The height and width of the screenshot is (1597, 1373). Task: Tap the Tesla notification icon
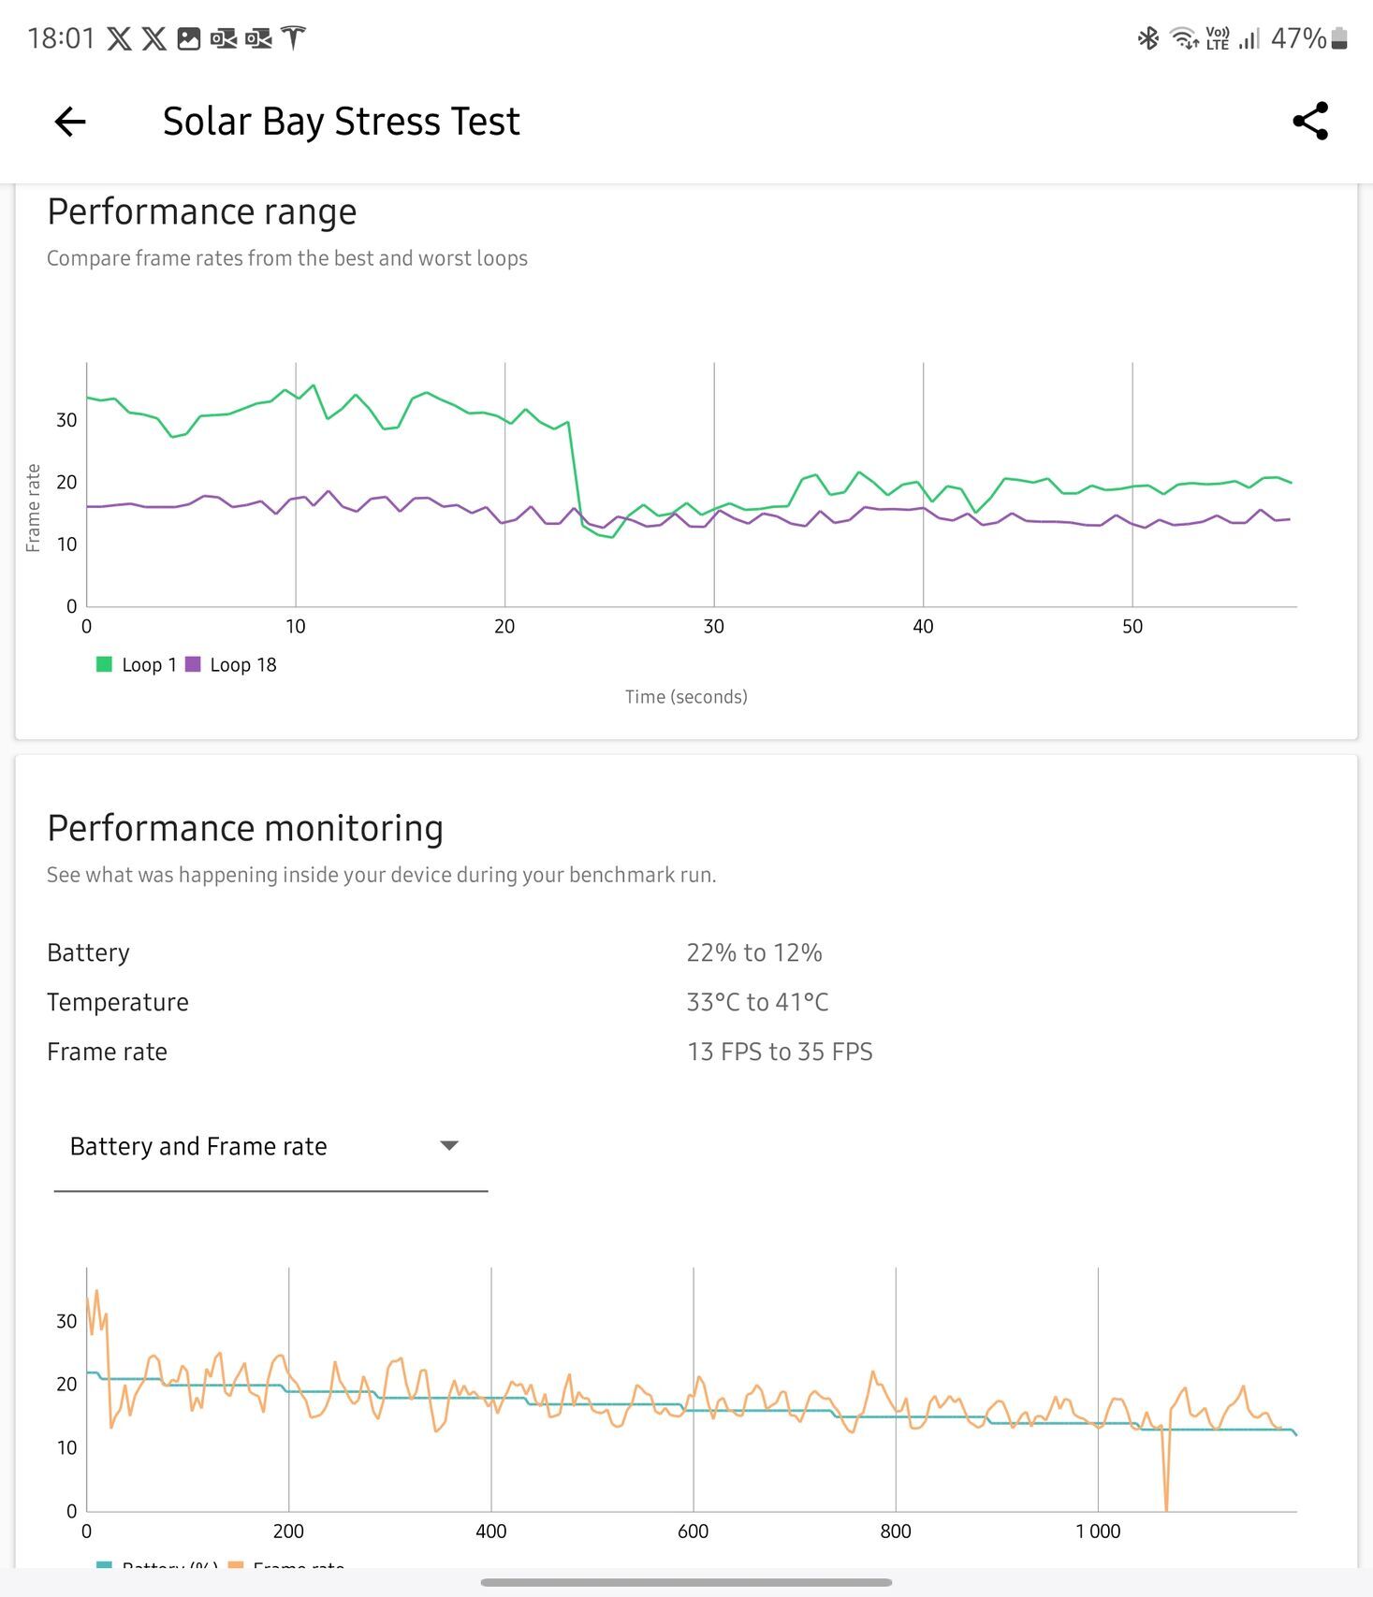click(293, 38)
